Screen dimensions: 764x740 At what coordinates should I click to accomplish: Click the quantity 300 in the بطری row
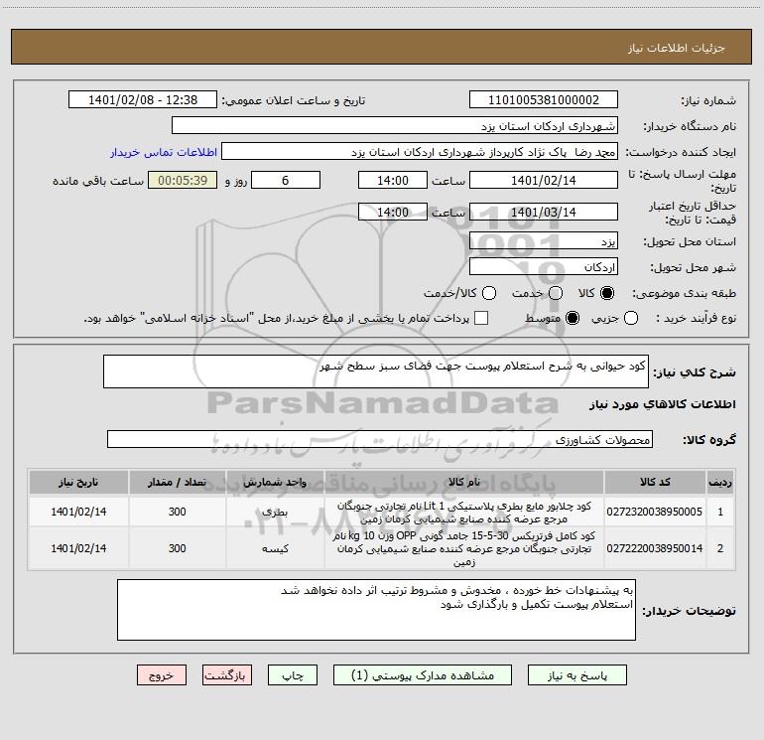coord(177,512)
